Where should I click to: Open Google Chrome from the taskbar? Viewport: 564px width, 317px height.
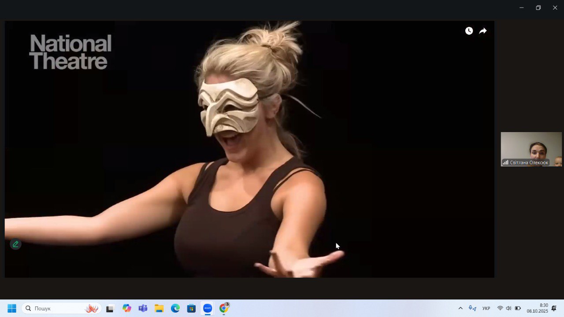[x=224, y=308]
